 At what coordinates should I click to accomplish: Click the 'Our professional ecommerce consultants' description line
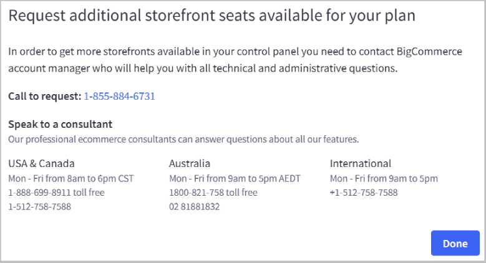click(x=183, y=138)
